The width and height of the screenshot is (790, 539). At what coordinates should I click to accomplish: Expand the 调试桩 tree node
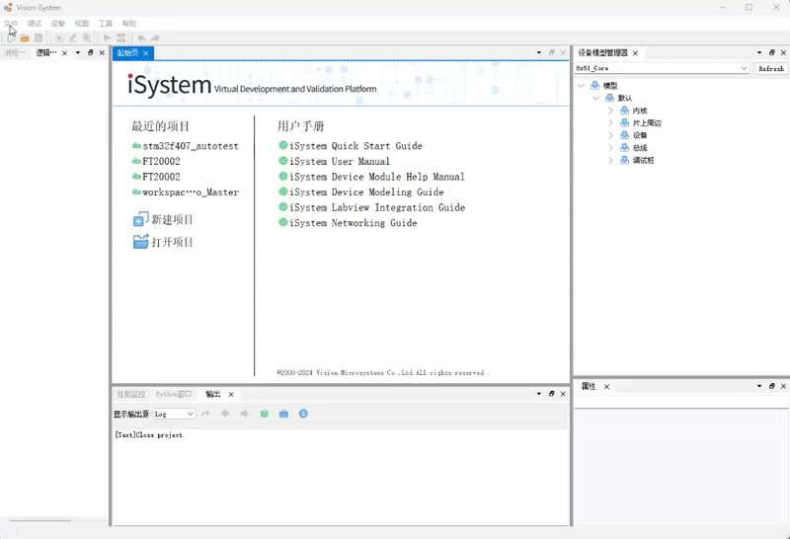[x=610, y=160]
